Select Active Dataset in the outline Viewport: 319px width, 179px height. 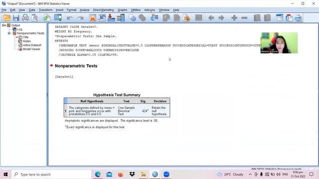click(x=32, y=45)
